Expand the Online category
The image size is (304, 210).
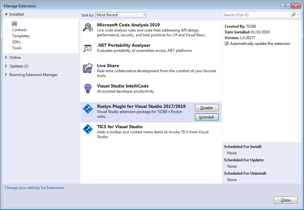pos(6,57)
